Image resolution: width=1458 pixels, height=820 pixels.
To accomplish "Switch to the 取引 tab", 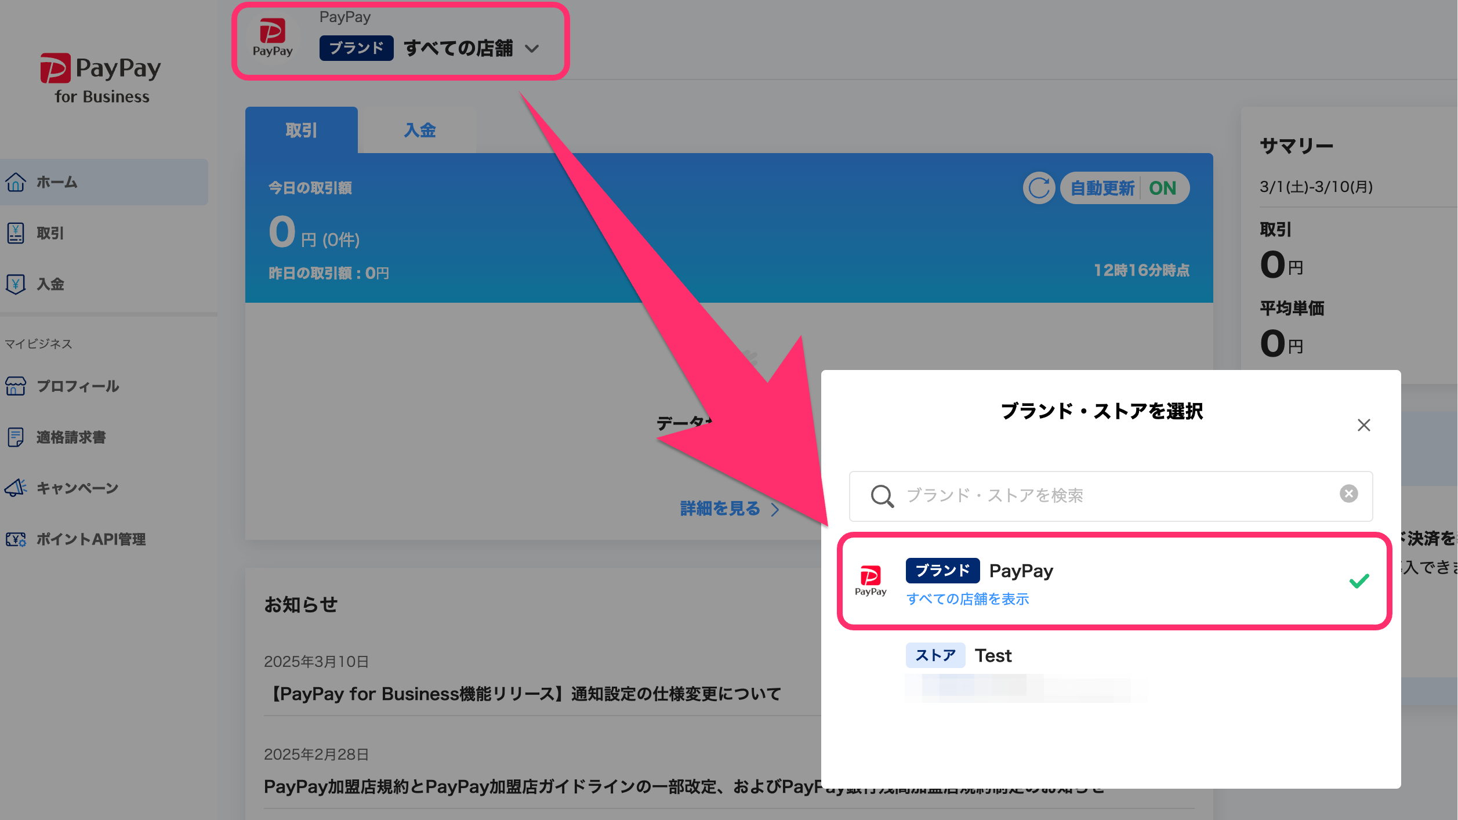I will [302, 130].
